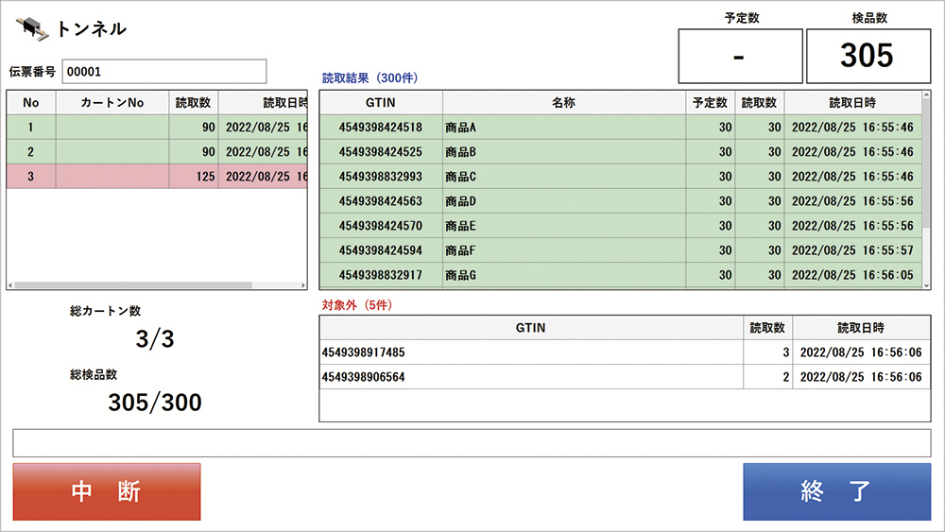
Task: Select the row for 商品A
Action: (x=621, y=128)
